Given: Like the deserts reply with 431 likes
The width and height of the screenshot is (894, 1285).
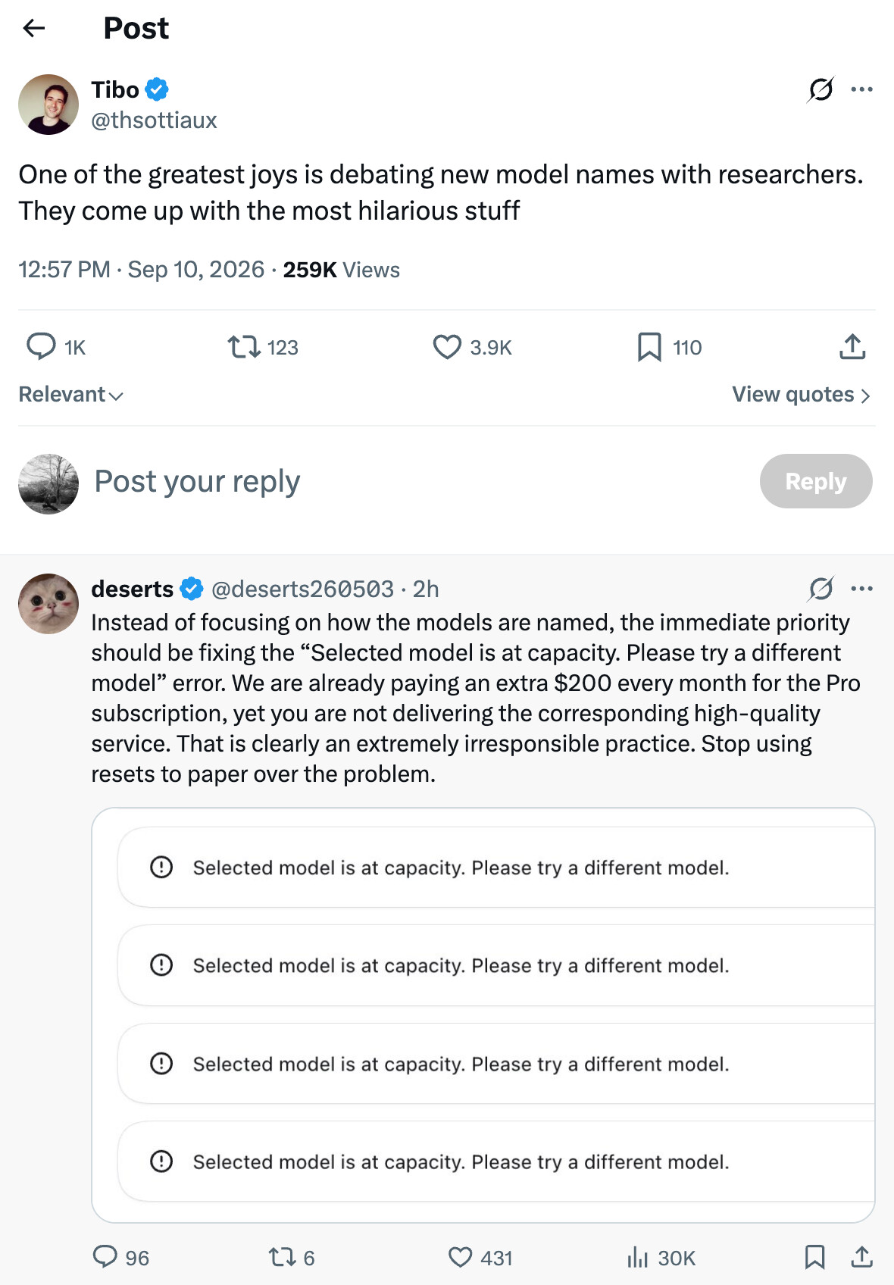Looking at the screenshot, I should point(461,1258).
